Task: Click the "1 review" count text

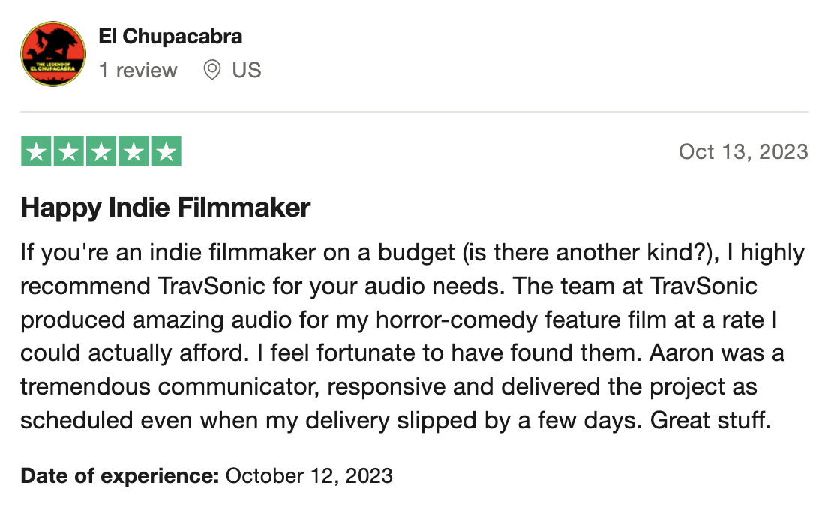Action: (138, 70)
